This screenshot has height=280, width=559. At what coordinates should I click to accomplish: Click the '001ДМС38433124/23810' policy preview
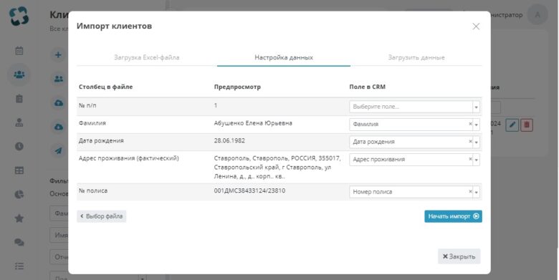249,190
